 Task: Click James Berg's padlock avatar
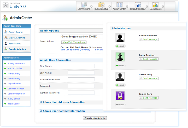[x=120, y=96]
